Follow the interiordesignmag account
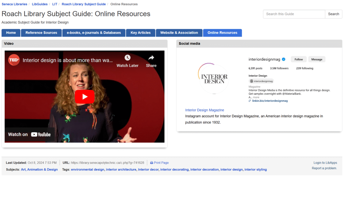The width and height of the screenshot is (346, 214). pos(299,59)
